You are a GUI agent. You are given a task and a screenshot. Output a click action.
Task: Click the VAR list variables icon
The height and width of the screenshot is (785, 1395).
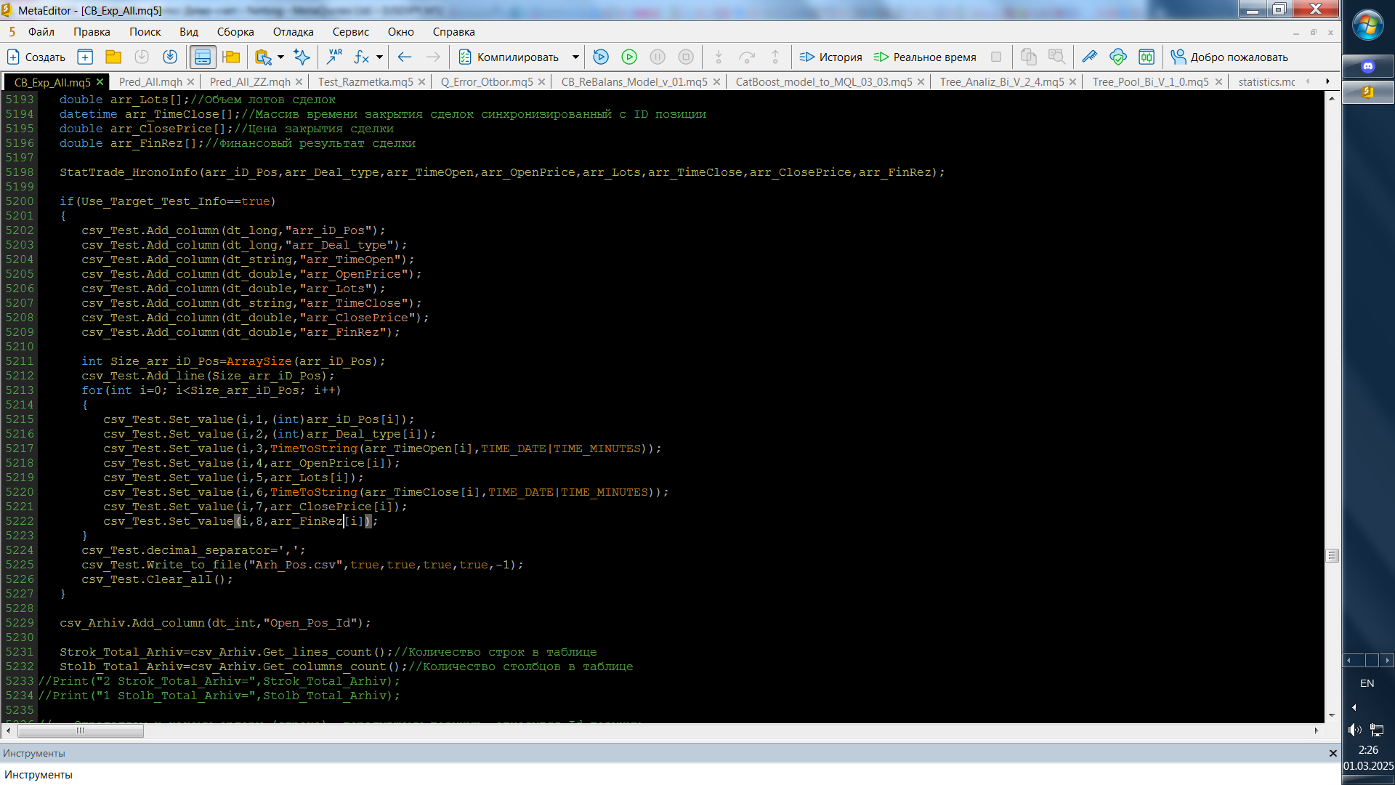click(335, 57)
